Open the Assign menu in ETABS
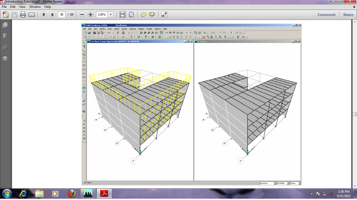This screenshot has width=357, height=200. (124, 29)
